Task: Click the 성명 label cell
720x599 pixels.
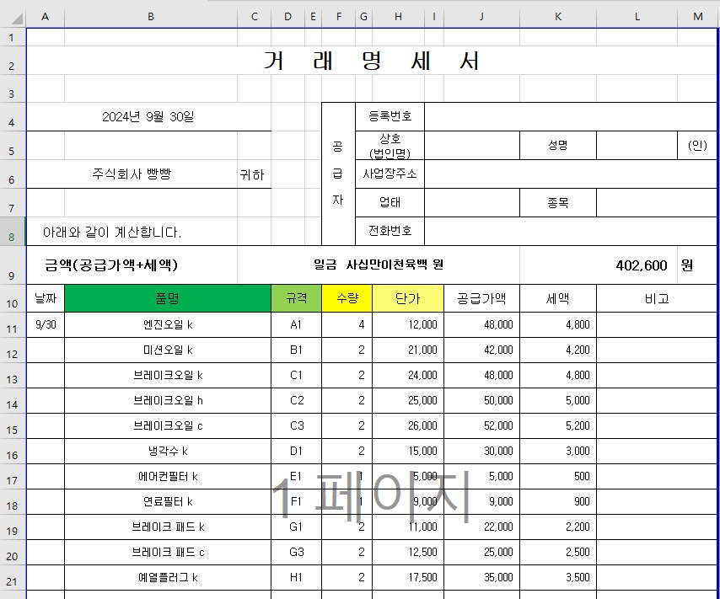Action: pos(558,145)
